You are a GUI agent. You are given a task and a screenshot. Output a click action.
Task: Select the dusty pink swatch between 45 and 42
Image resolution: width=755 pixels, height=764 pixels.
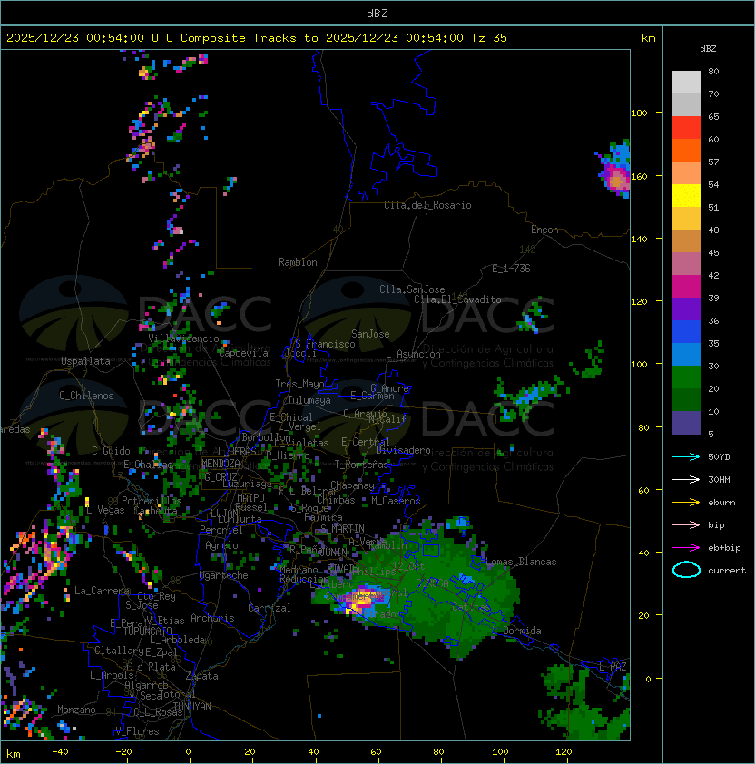pyautogui.click(x=686, y=264)
